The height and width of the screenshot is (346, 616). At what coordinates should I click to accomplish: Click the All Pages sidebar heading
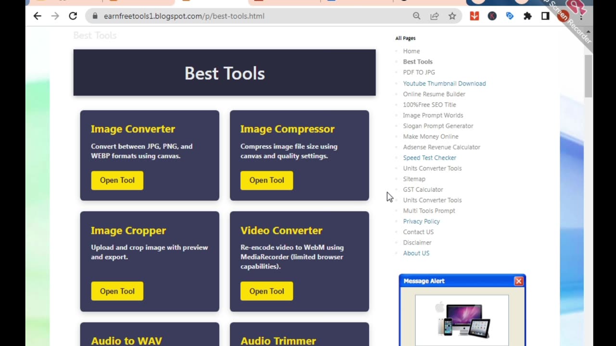point(405,38)
